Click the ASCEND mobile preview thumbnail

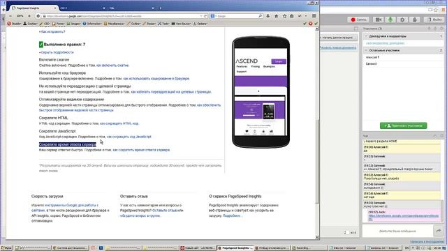pyautogui.click(x=261, y=92)
